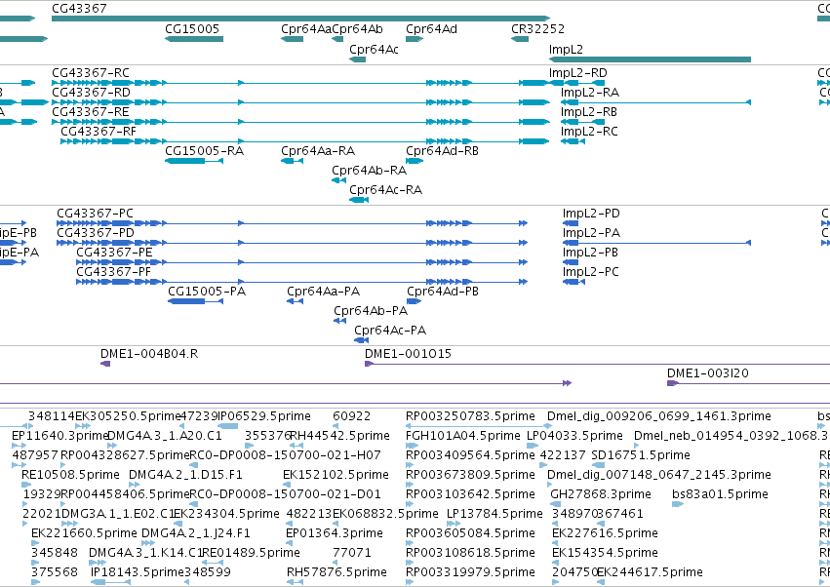Viewport: 830px width, 587px height.
Task: Click EST SD16751.5prime
Action: coord(598,465)
